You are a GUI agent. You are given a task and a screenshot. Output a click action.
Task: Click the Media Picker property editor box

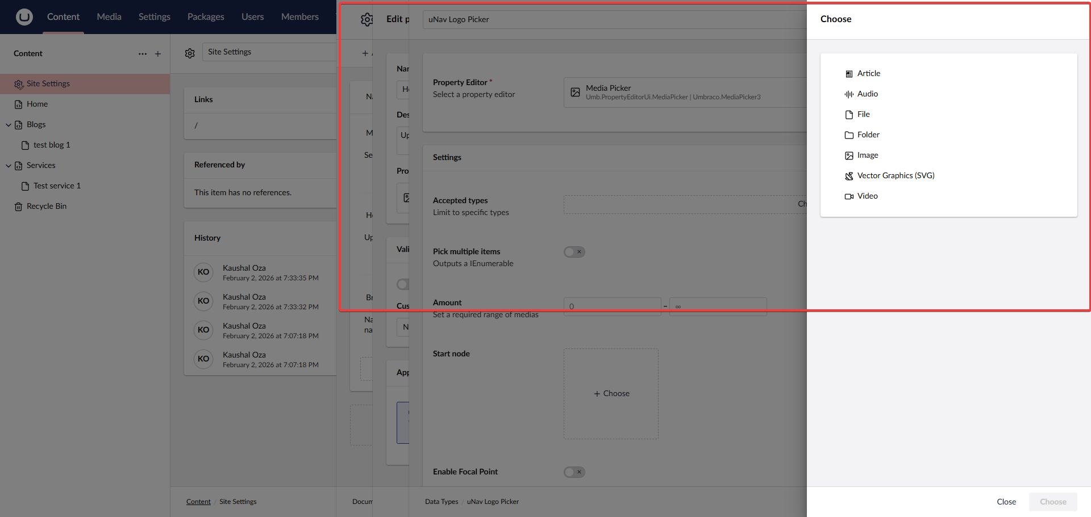pos(685,93)
